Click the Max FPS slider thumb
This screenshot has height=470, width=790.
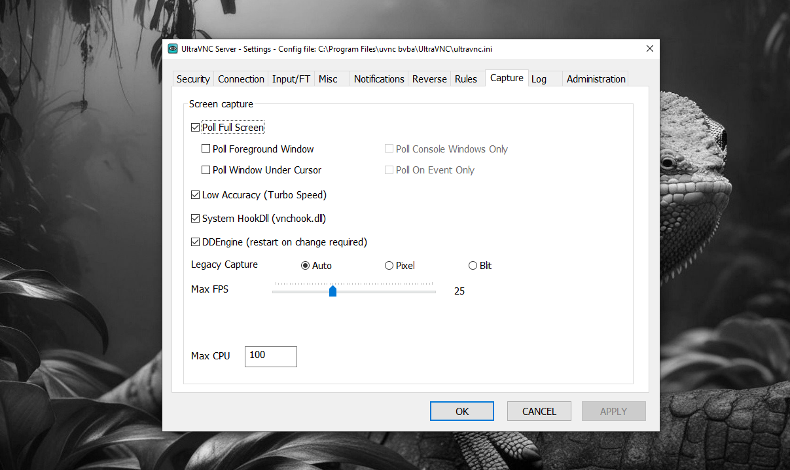(332, 291)
